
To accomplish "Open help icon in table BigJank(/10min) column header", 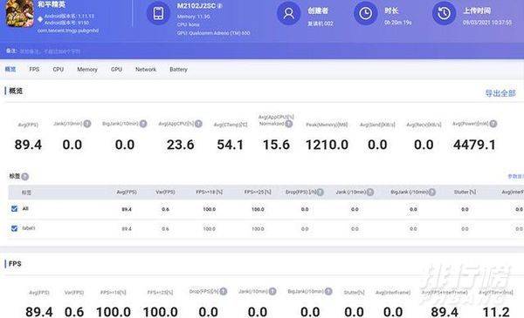I will (x=431, y=192).
